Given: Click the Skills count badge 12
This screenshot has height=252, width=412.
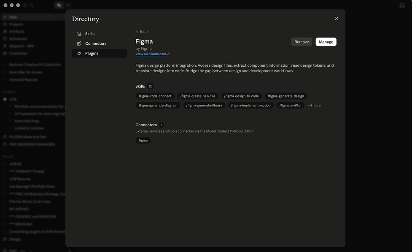Looking at the screenshot, I should click(150, 86).
